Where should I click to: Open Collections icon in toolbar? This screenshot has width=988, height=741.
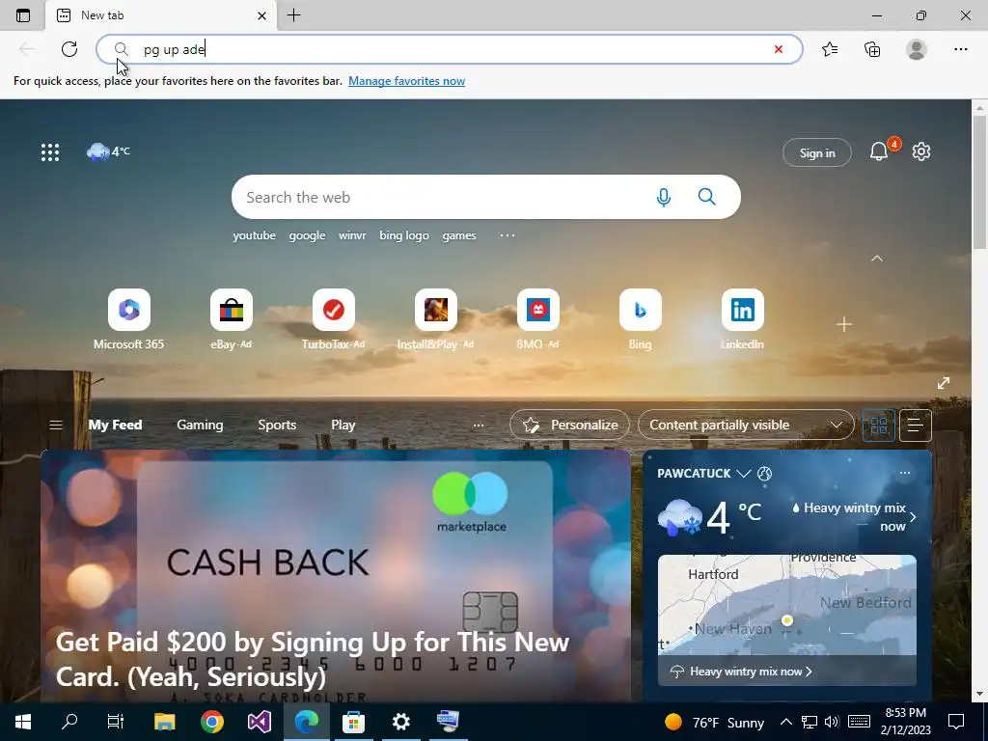click(x=872, y=49)
